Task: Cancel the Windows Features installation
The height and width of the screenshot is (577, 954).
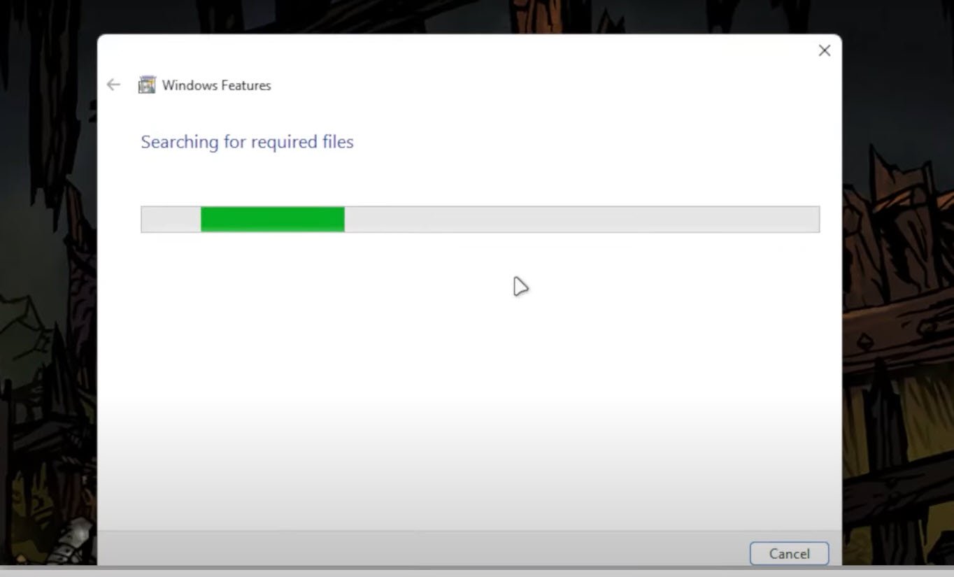Action: [789, 553]
